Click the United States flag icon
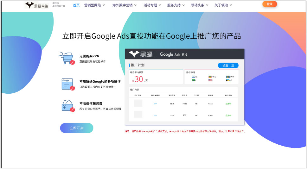This screenshot has height=169, width=307. click(210, 80)
